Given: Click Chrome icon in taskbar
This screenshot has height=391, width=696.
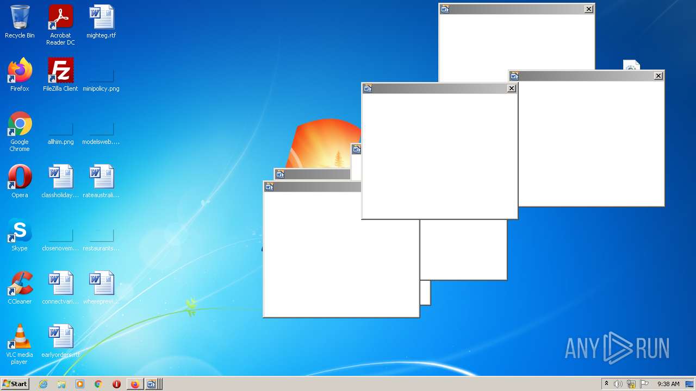Looking at the screenshot, I should 98,384.
